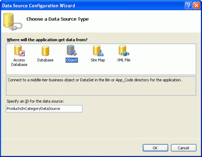Viewport: 202px width, 157px height.
Task: Select the Access Database icon
Action: [x=19, y=50]
